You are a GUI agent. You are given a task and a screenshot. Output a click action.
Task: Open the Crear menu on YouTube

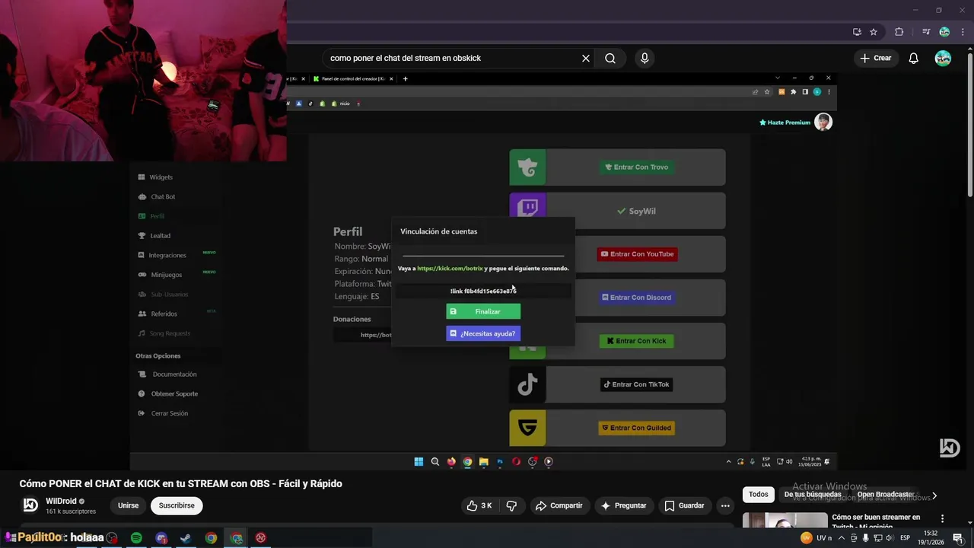(875, 58)
